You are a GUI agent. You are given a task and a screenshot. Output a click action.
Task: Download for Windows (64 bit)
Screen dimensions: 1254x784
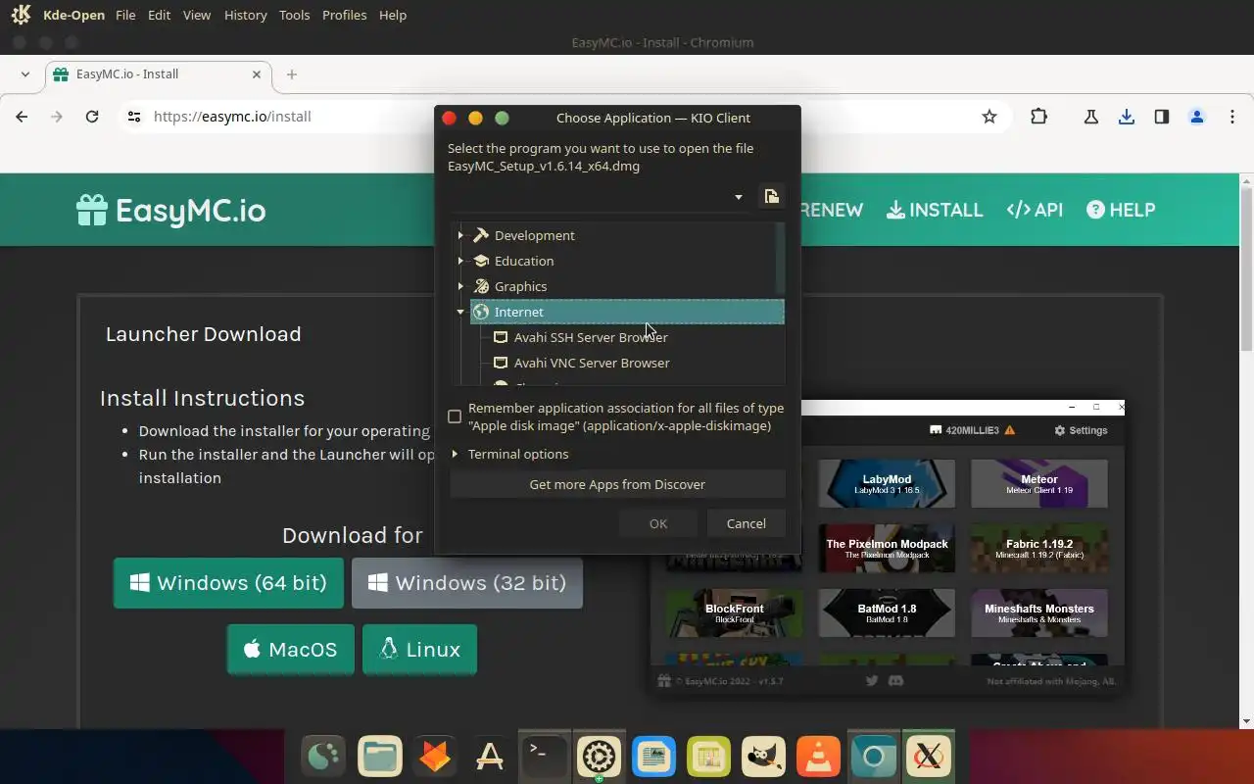(228, 583)
